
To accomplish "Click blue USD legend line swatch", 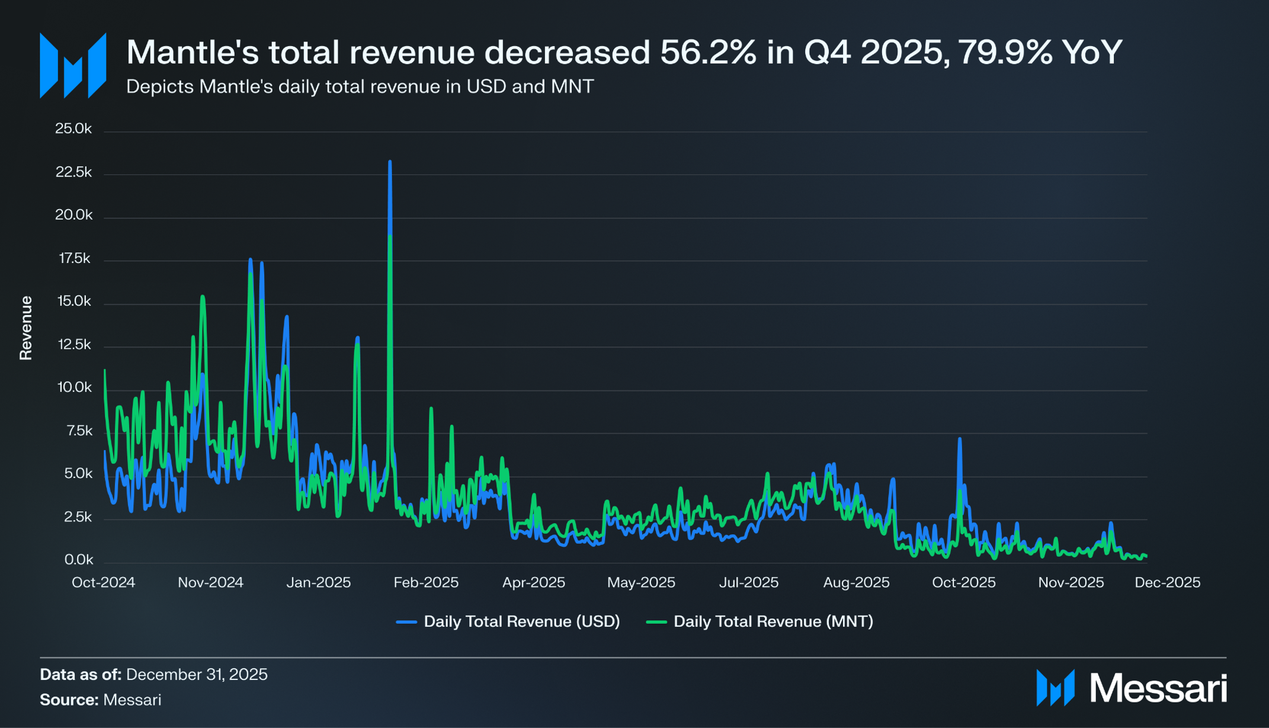I will (x=406, y=622).
